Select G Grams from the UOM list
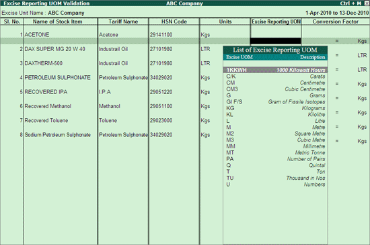Viewport: 370px width, 245px height. pyautogui.click(x=275, y=95)
